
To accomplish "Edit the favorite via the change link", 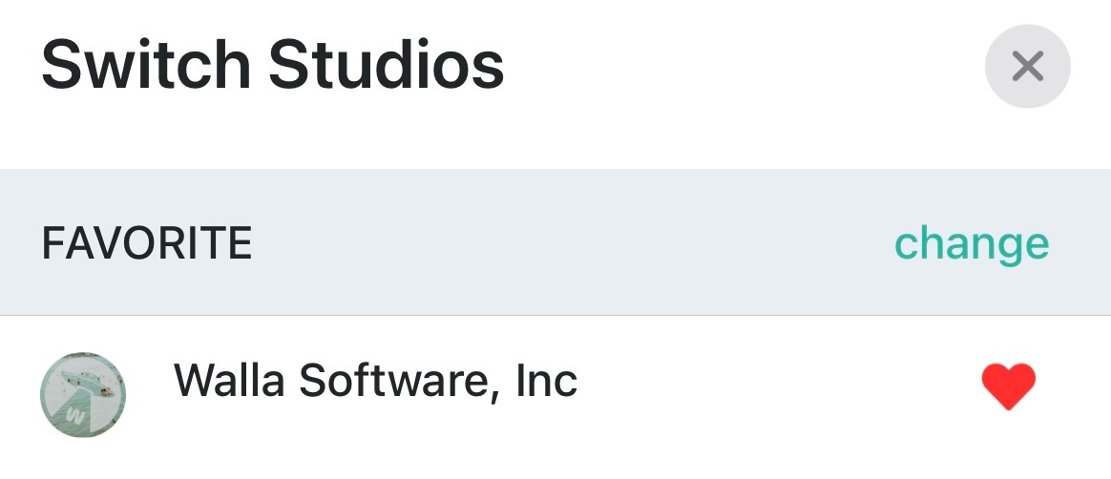I will pyautogui.click(x=971, y=243).
